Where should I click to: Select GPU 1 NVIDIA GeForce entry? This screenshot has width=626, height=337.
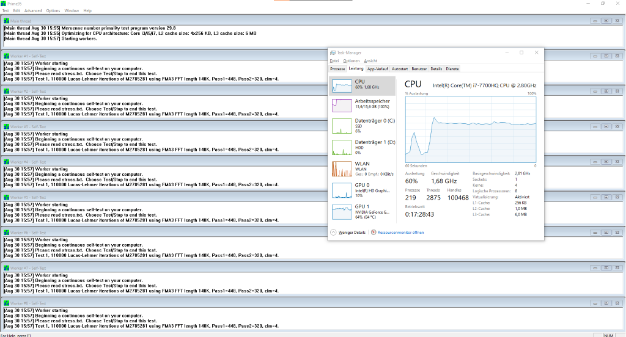coord(363,212)
